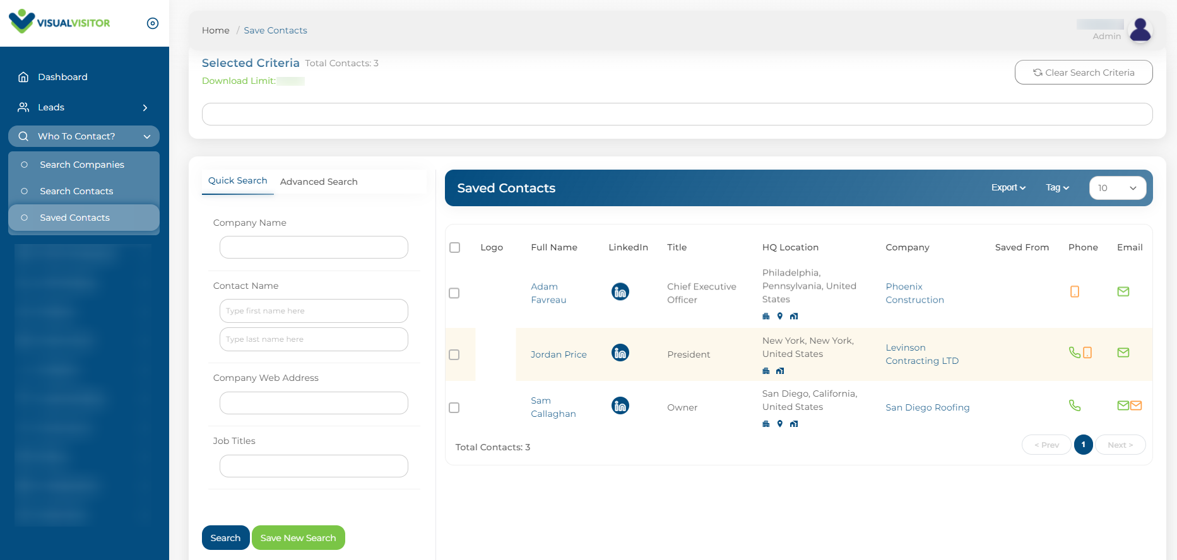Click green email icon for Jordan Price
The width and height of the screenshot is (1177, 560).
coord(1123,353)
